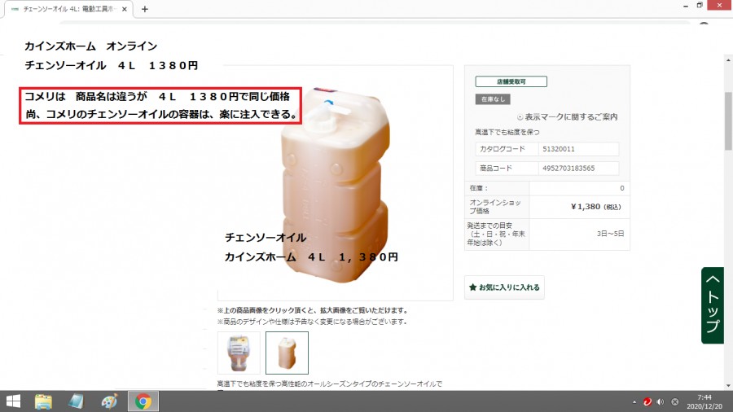Viewport: 733px width, 412px height.
Task: Click the 高温下でも粘度を保つ description text
Action: point(507,132)
